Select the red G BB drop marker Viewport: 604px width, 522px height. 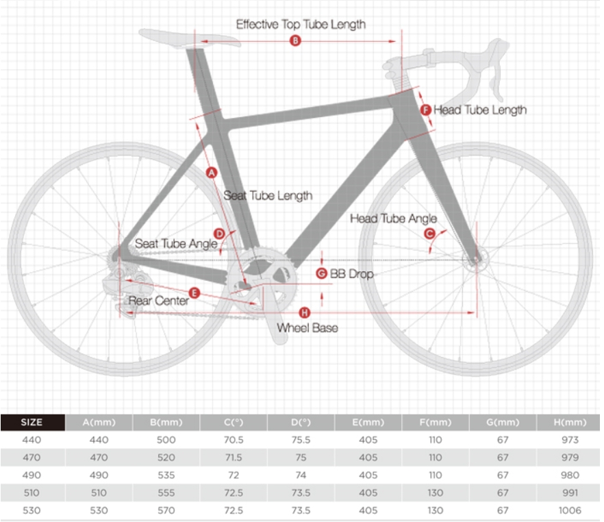(x=321, y=273)
